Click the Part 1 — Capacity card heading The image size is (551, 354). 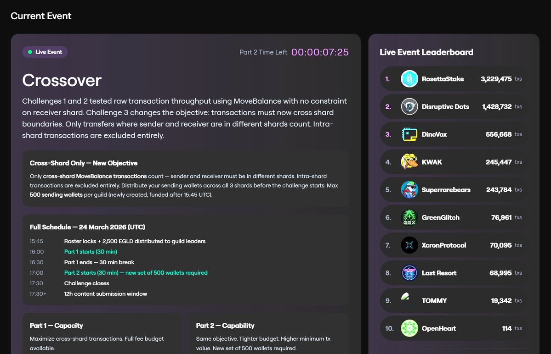pyautogui.click(x=56, y=326)
